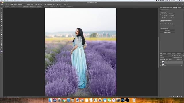Screen dimensions: 184x103
Task: Toggle lock transparent pixels
Action: [165, 60]
